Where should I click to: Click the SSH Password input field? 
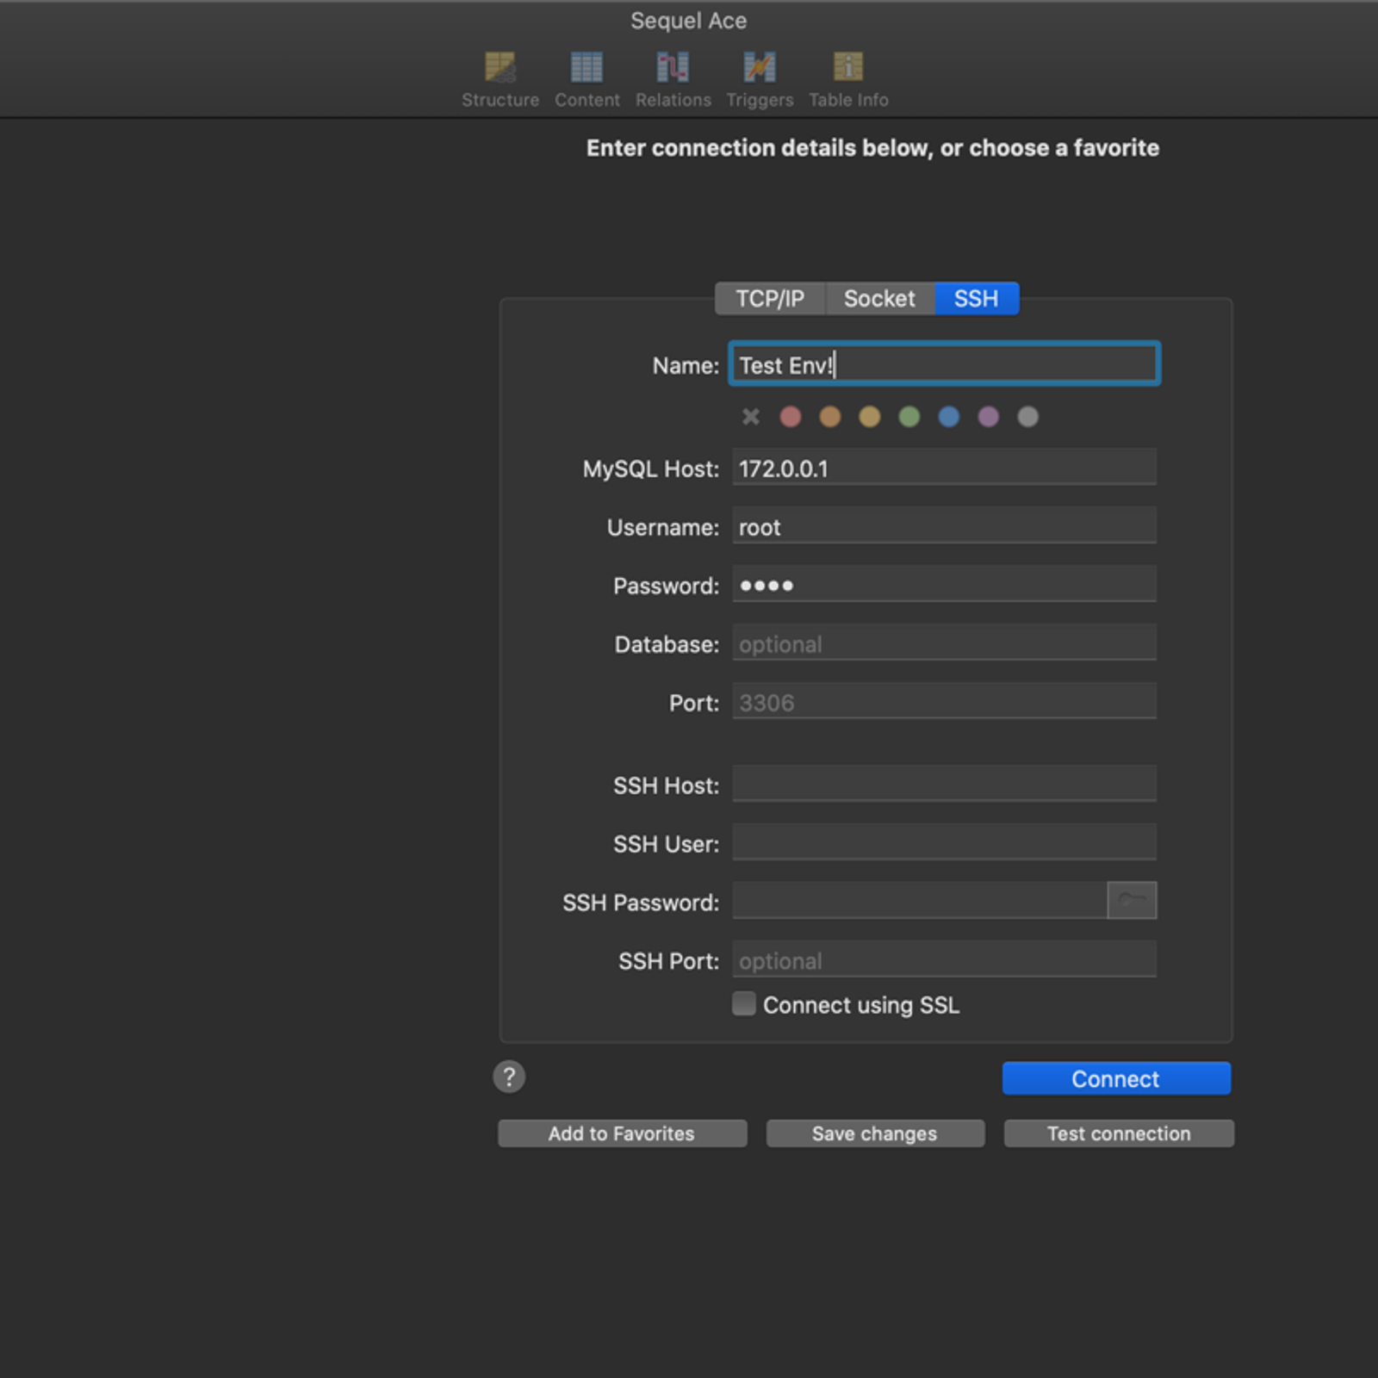[x=920, y=901]
